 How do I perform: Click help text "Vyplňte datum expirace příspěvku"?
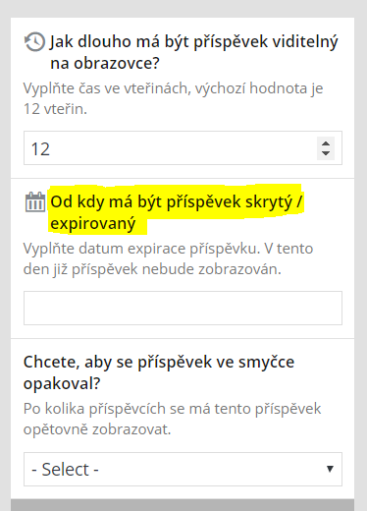(x=141, y=249)
